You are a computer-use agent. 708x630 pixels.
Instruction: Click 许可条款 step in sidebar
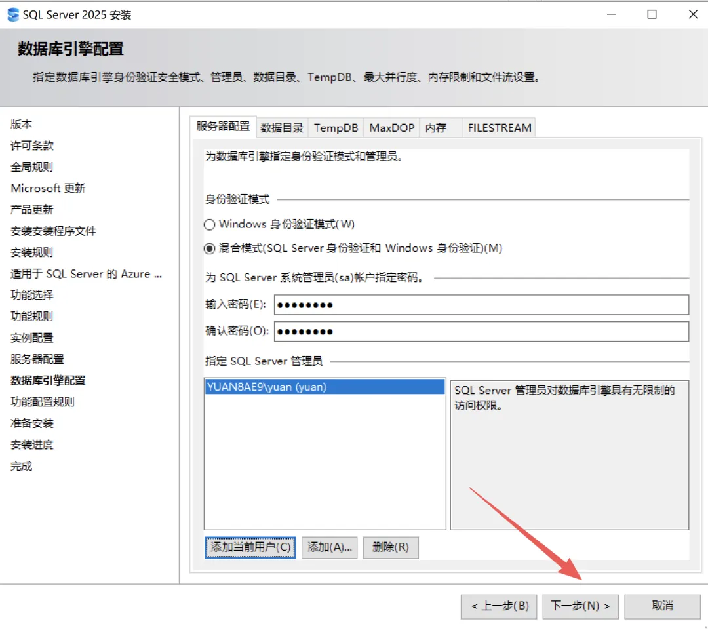coord(32,146)
